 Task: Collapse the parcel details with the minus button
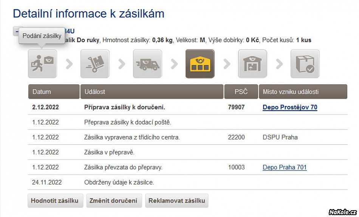click(16, 31)
